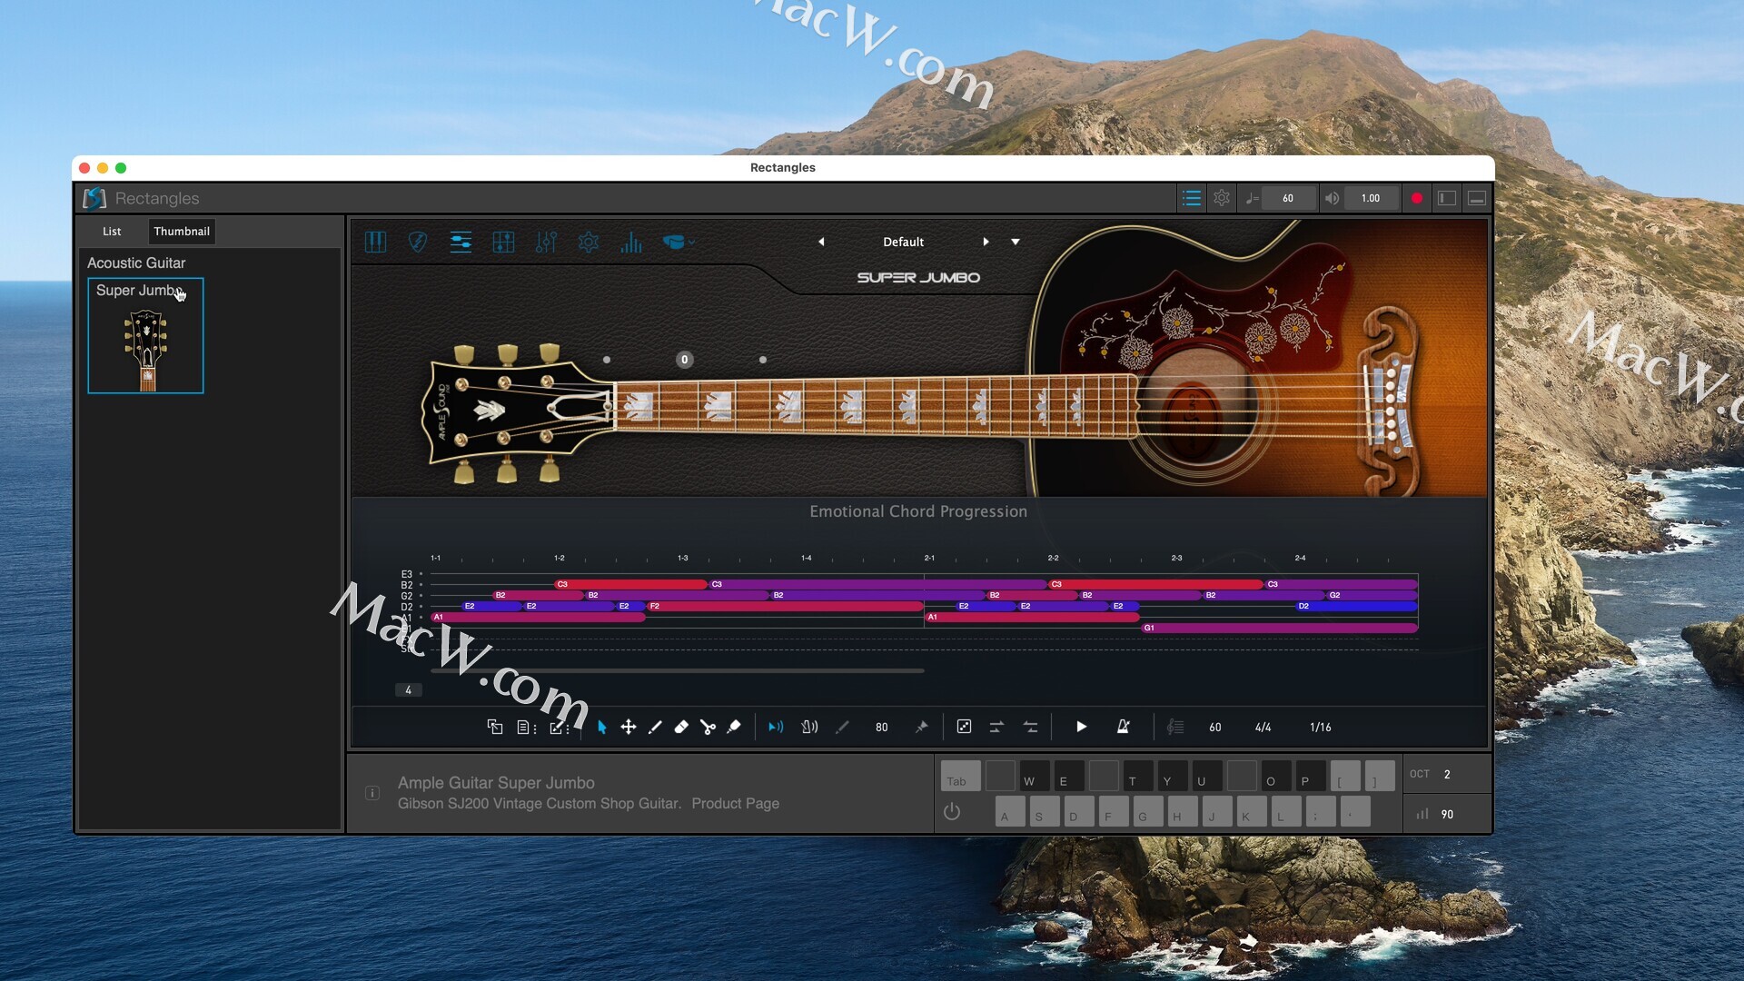Click the capo position marker 0

685,360
